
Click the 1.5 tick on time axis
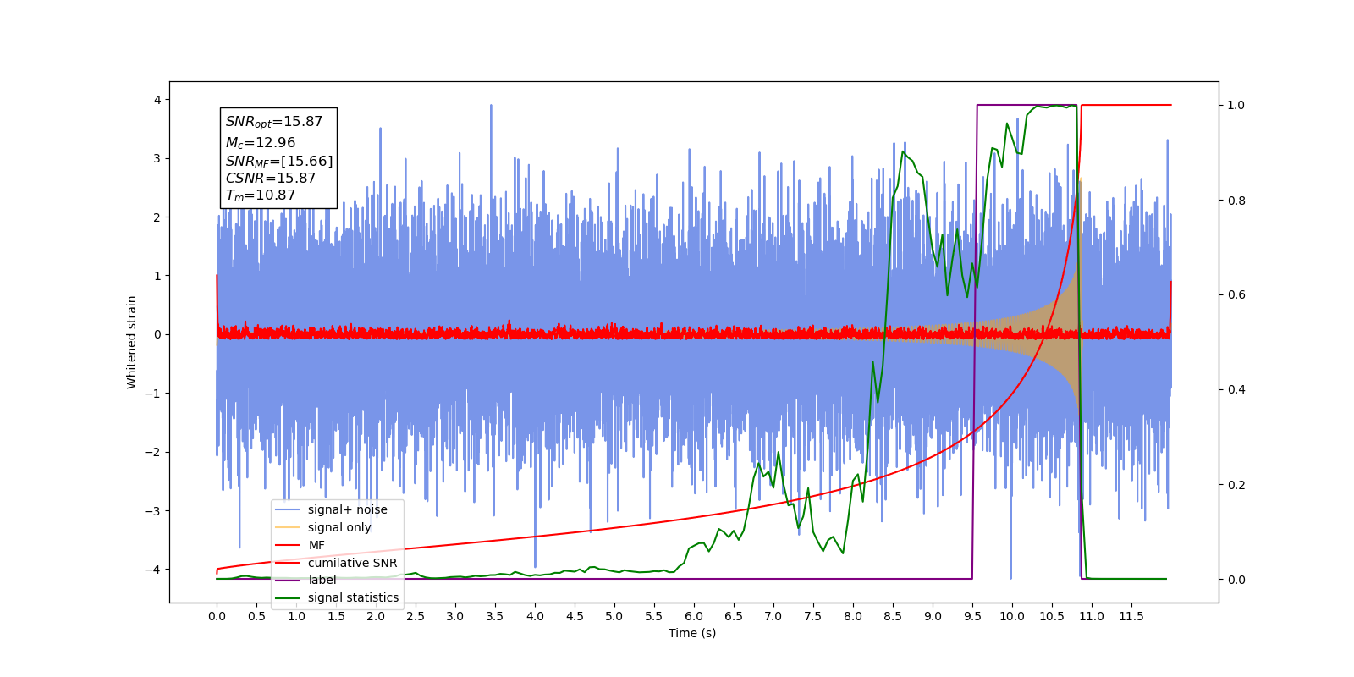[x=336, y=616]
